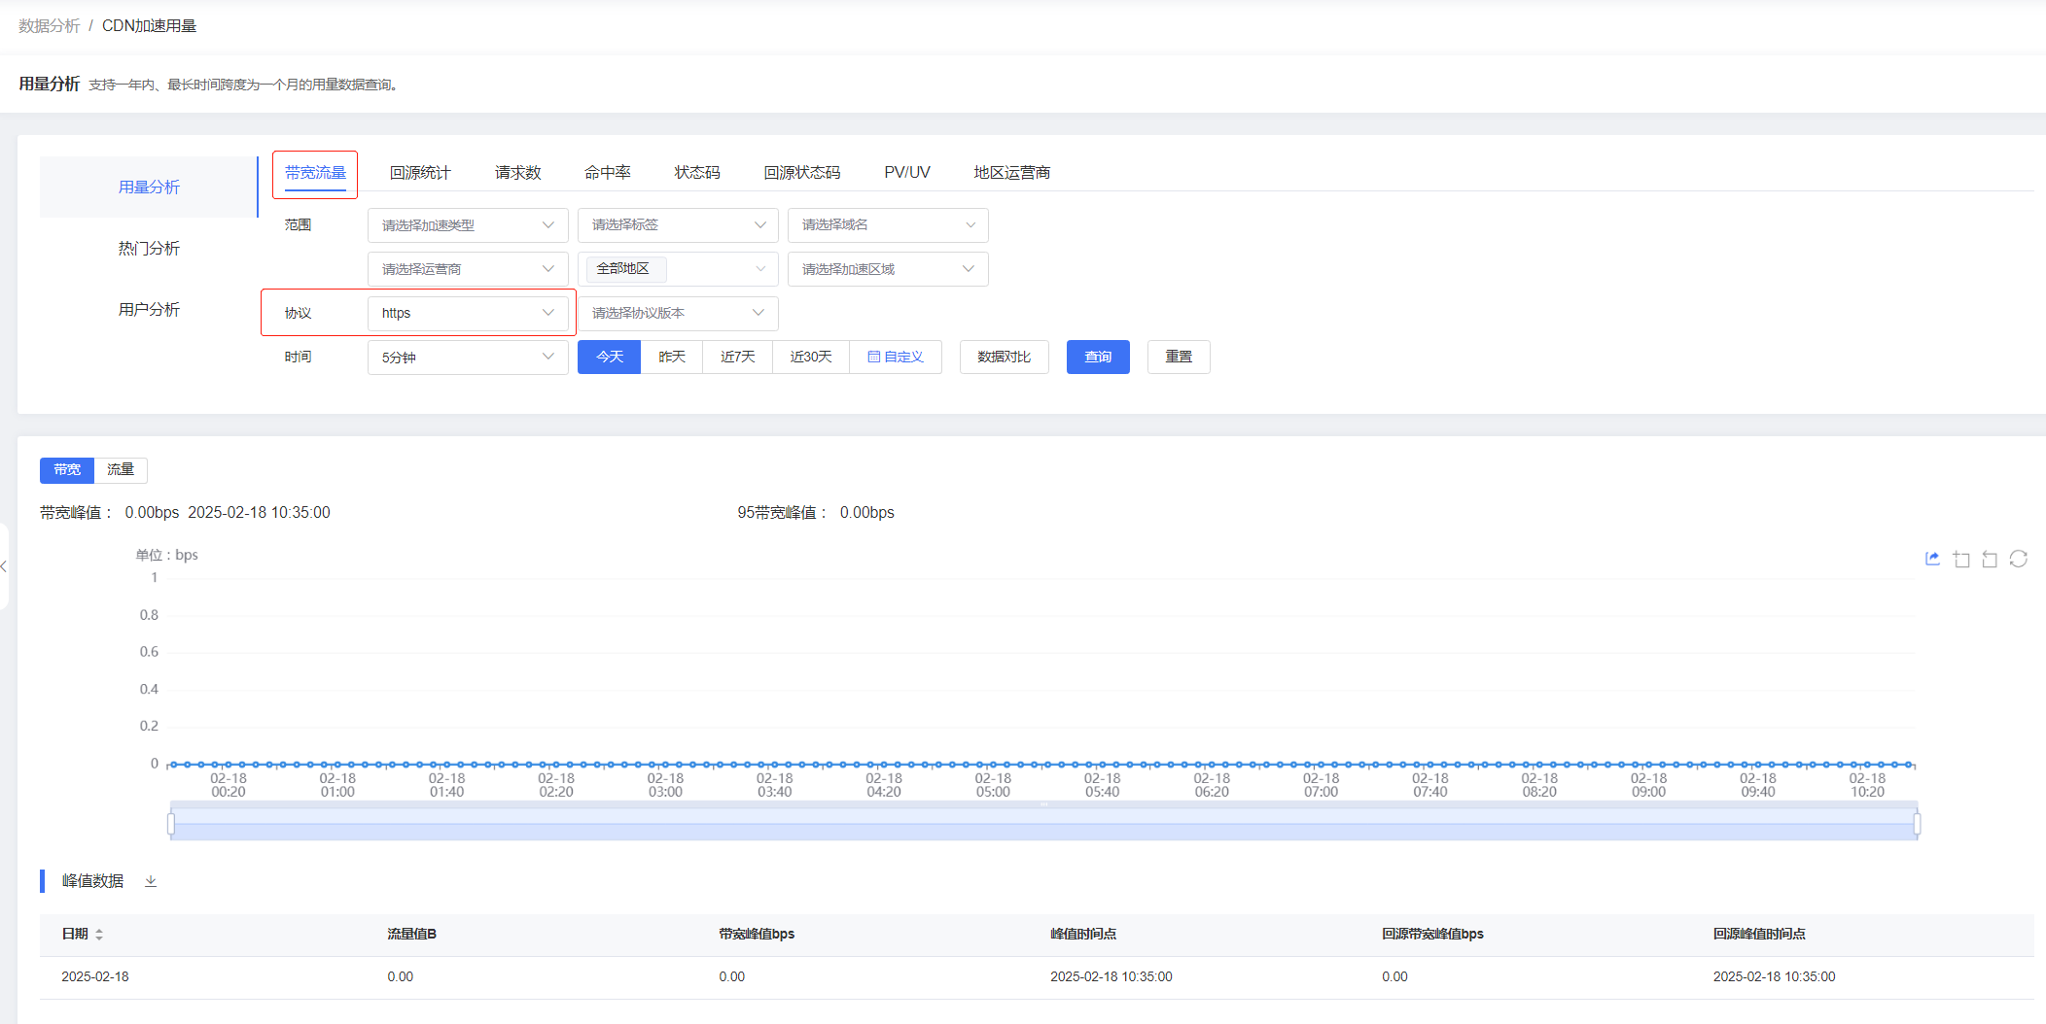This screenshot has height=1024, width=2046.
Task: Switch to the 状态码 tab
Action: [697, 173]
